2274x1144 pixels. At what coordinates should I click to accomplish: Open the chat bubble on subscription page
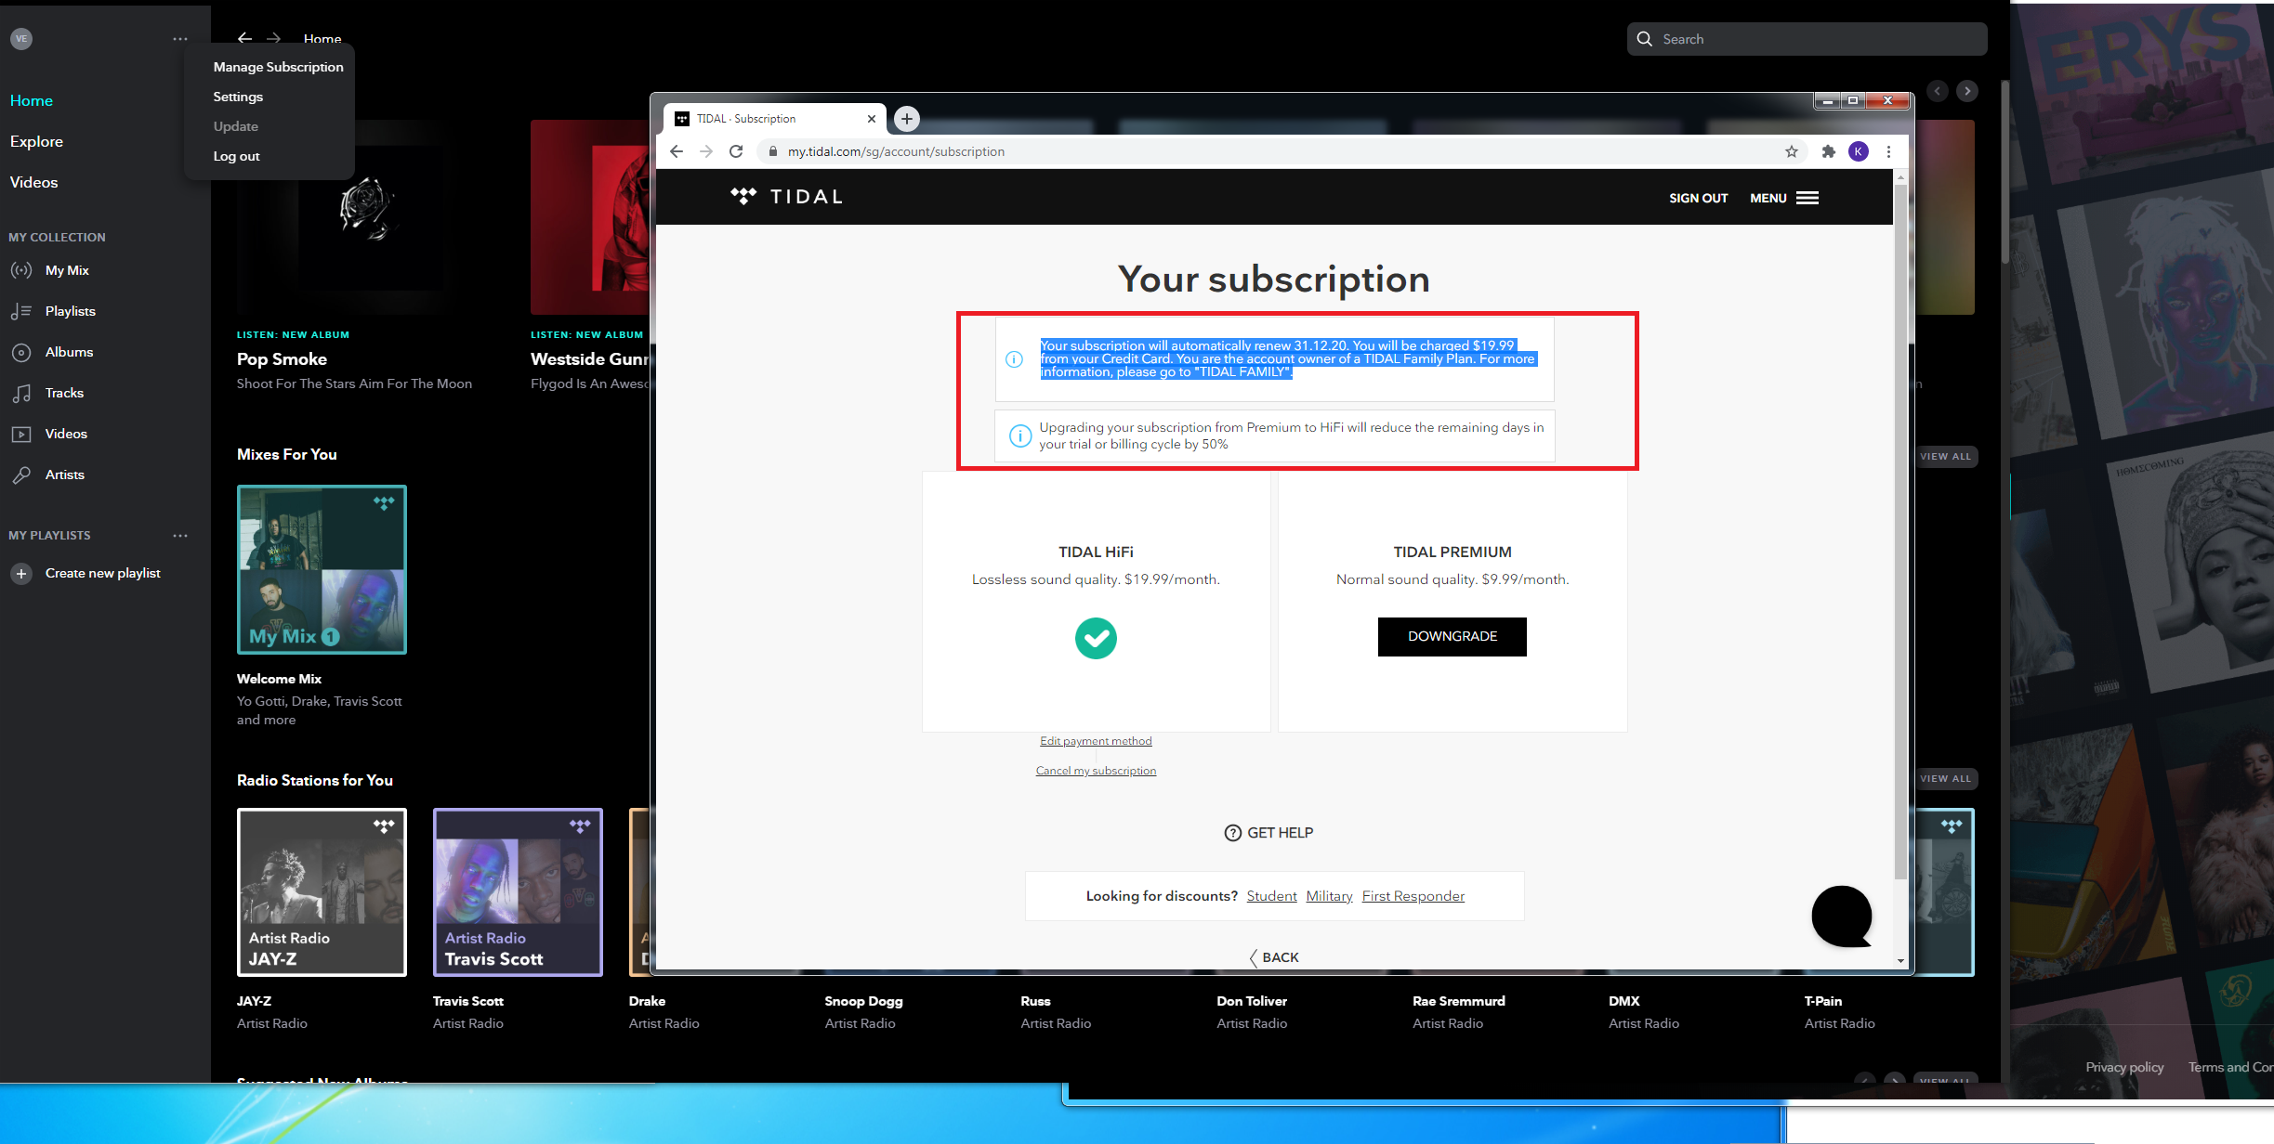click(x=1842, y=916)
